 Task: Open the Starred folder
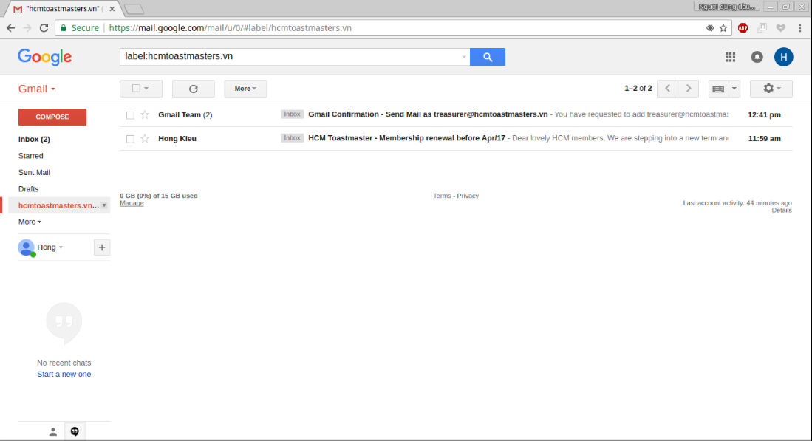click(30, 156)
